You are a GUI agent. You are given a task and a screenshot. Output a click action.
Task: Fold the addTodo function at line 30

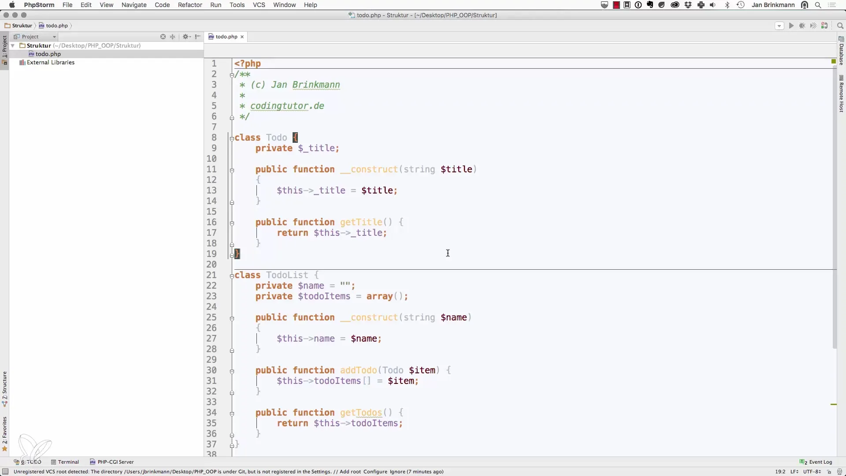[x=232, y=371]
